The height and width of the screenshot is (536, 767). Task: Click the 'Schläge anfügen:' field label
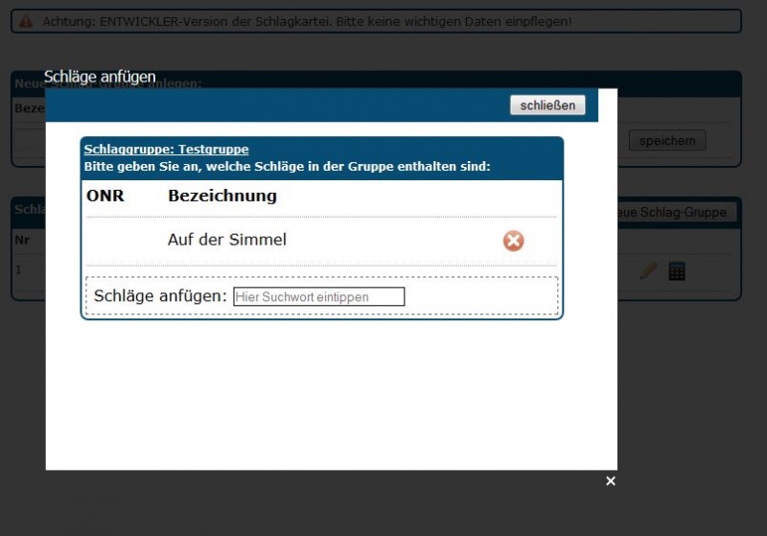tap(160, 296)
